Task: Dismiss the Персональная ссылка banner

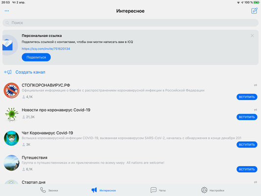Action: pos(252,36)
